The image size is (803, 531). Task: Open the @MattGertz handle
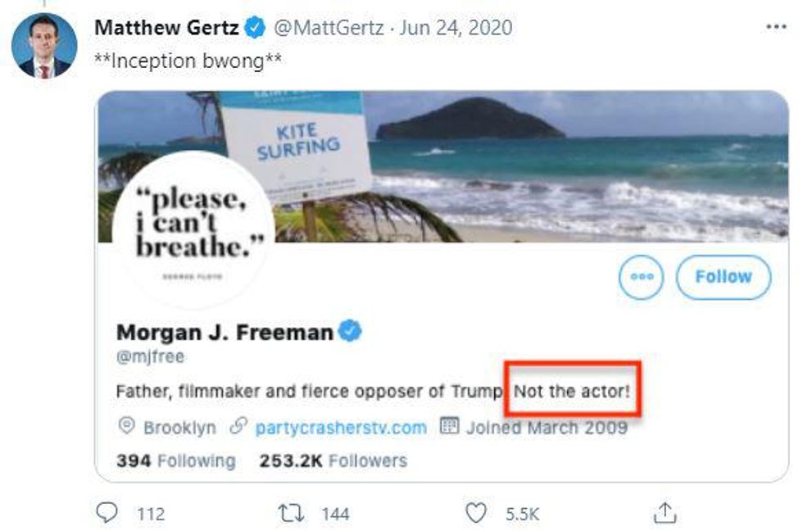click(x=326, y=27)
